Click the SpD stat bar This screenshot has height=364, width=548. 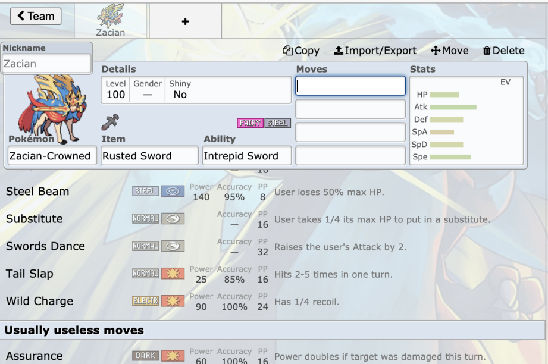(x=446, y=145)
